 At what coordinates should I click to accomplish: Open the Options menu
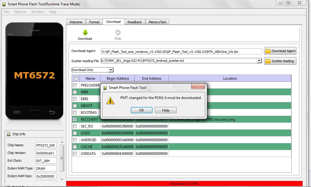(20, 12)
